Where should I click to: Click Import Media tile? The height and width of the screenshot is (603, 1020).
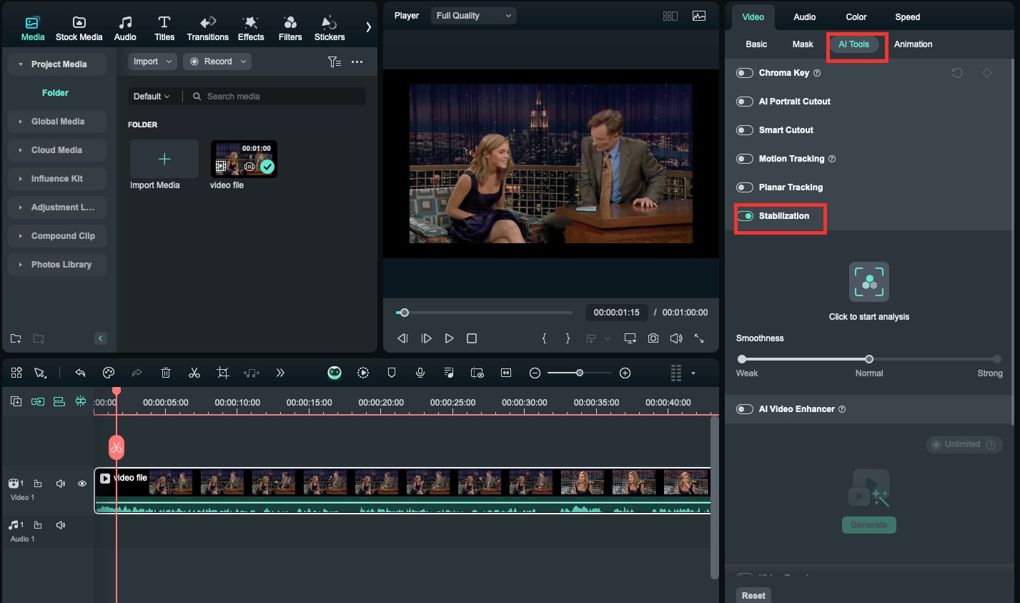(164, 159)
